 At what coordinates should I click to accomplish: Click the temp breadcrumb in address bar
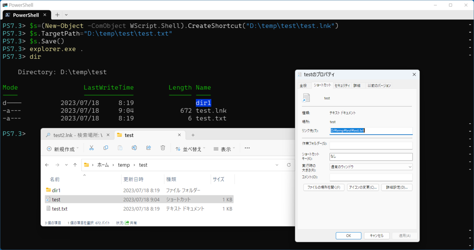[x=124, y=165]
